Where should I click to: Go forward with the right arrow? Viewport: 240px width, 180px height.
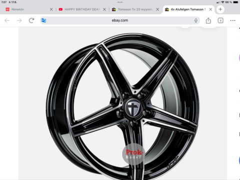pyautogui.click(x=19, y=20)
